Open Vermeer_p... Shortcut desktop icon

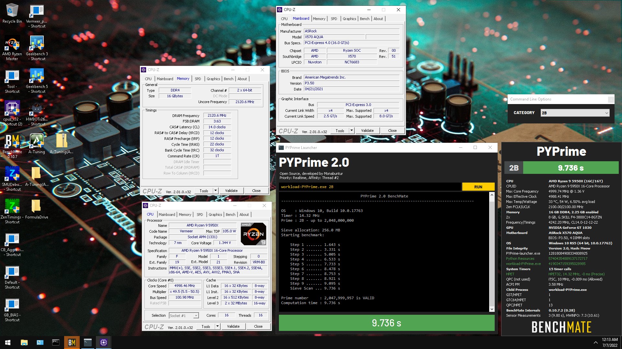coord(37,16)
